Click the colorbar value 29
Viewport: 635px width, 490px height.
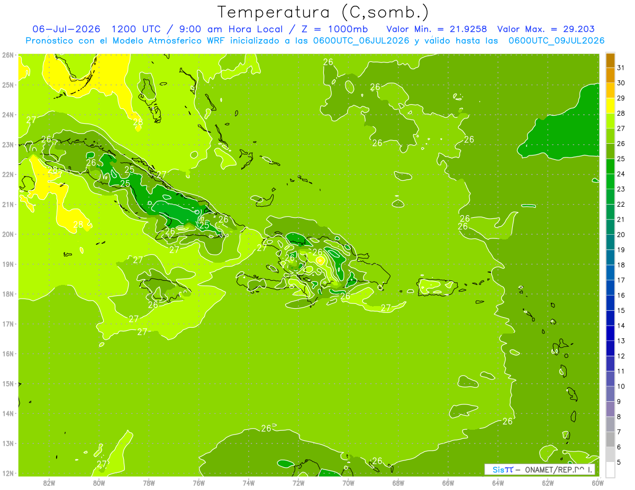(621, 98)
